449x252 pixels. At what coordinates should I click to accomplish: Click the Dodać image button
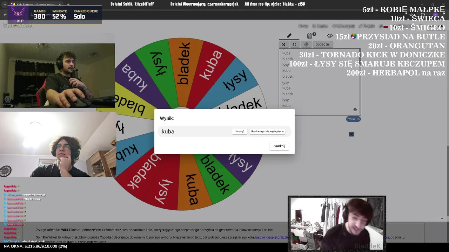click(x=322, y=44)
